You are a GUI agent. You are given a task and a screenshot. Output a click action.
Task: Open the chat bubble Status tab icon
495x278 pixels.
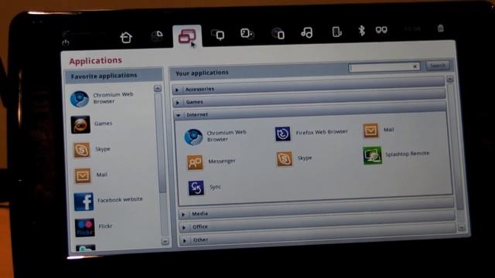point(217,34)
